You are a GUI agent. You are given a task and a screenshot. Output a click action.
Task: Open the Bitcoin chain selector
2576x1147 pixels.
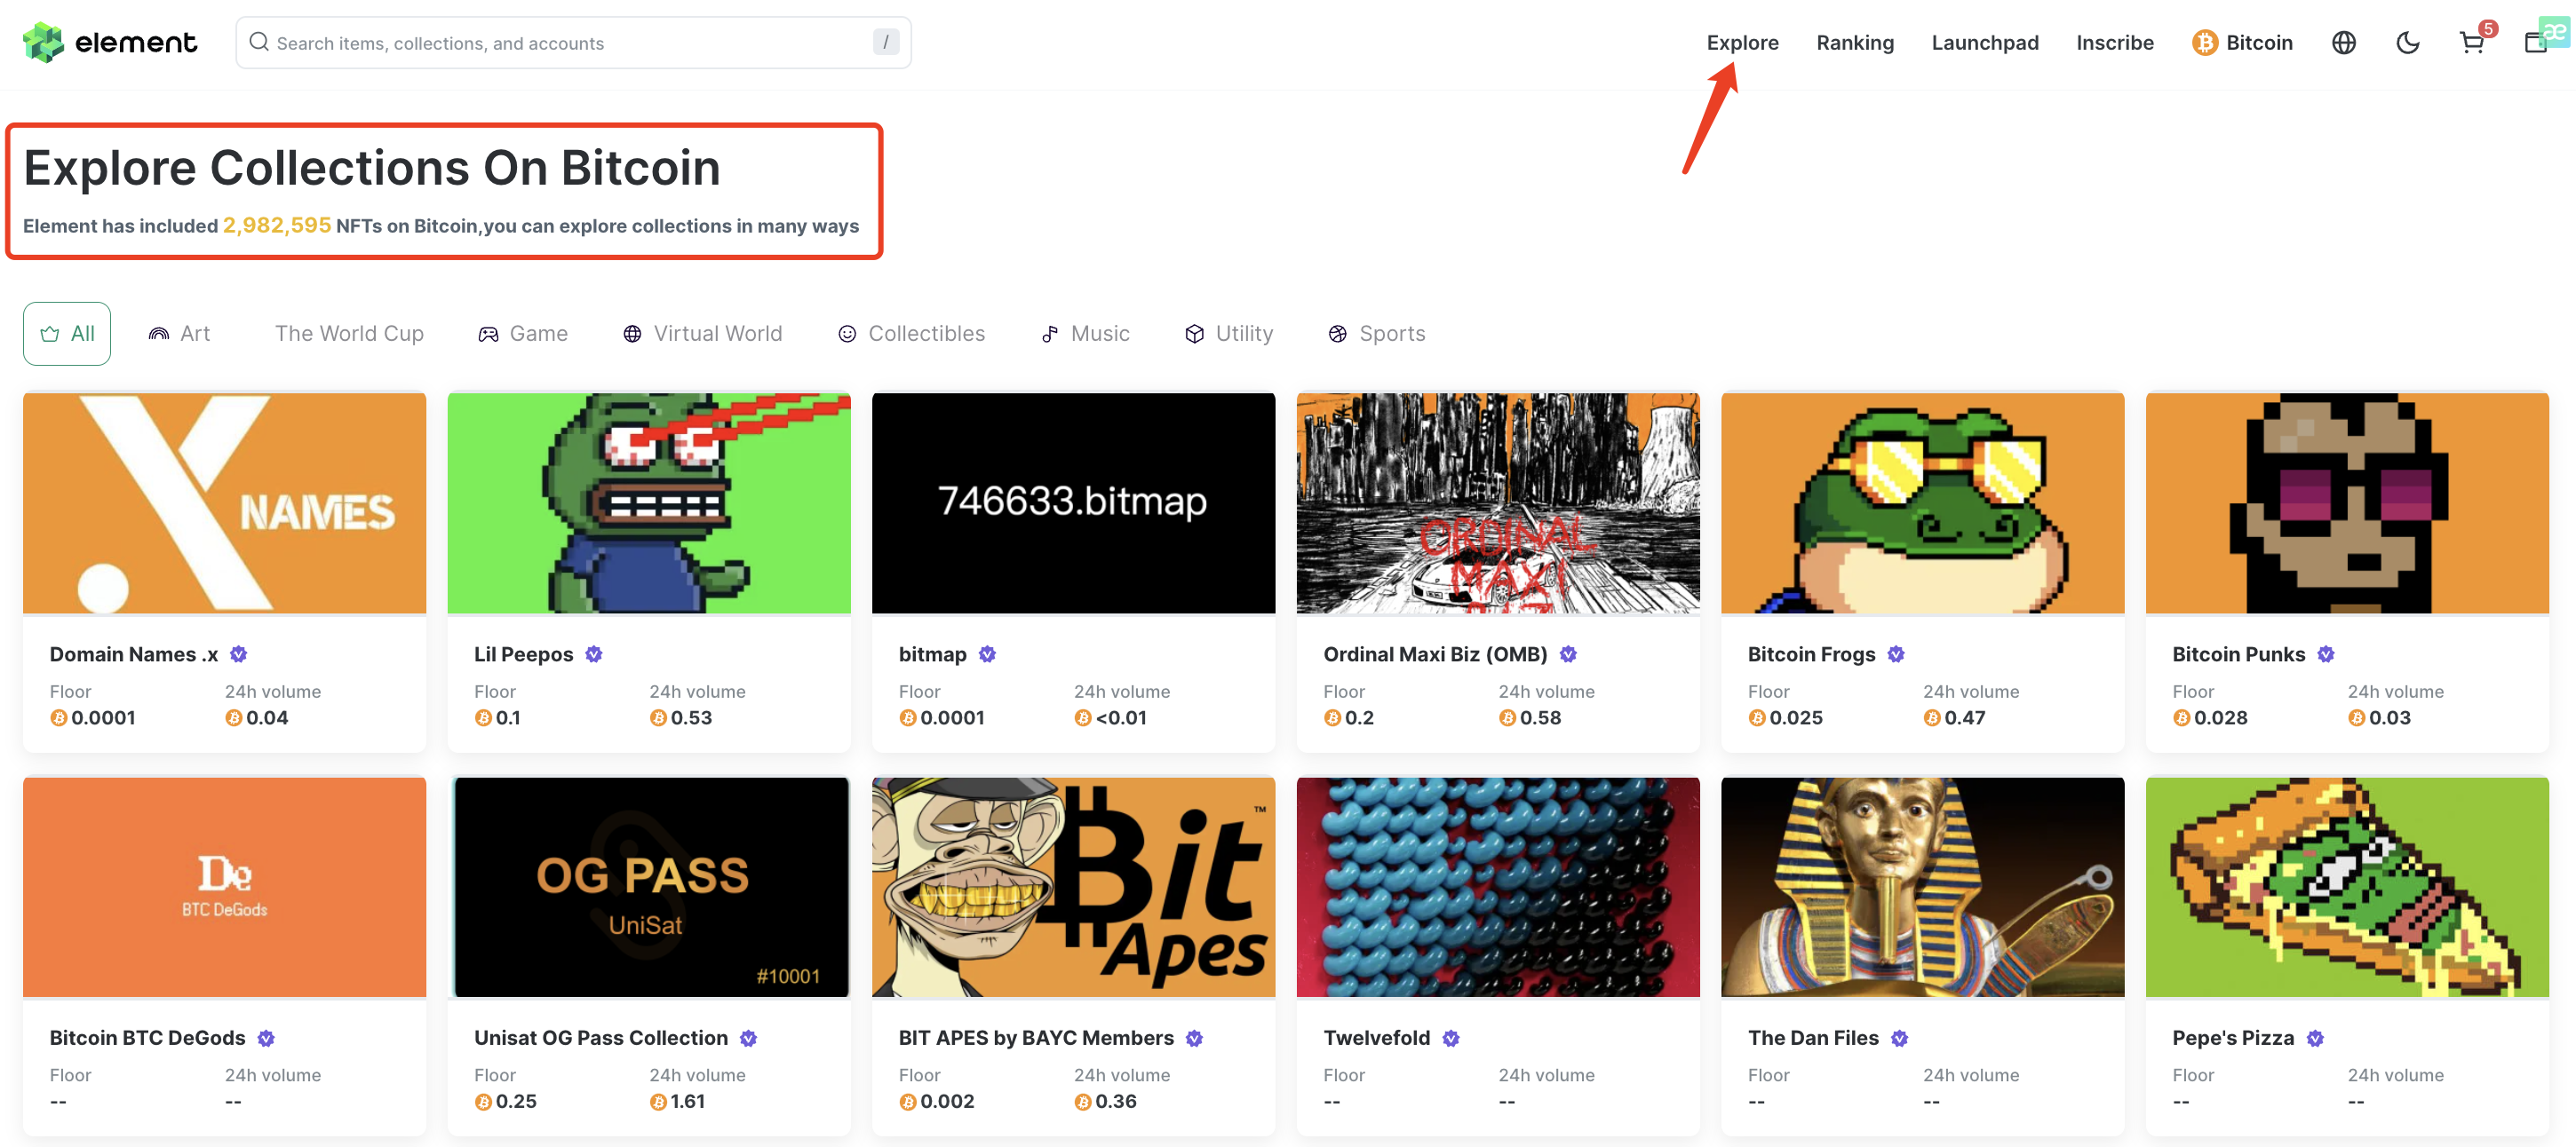[x=2242, y=43]
